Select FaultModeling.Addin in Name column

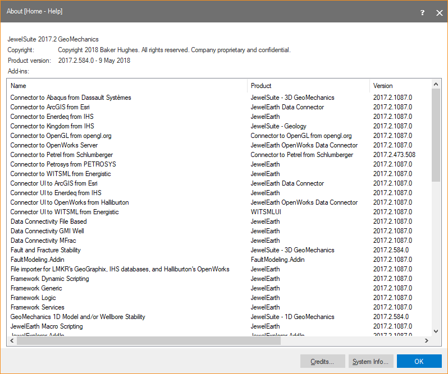click(x=38, y=260)
